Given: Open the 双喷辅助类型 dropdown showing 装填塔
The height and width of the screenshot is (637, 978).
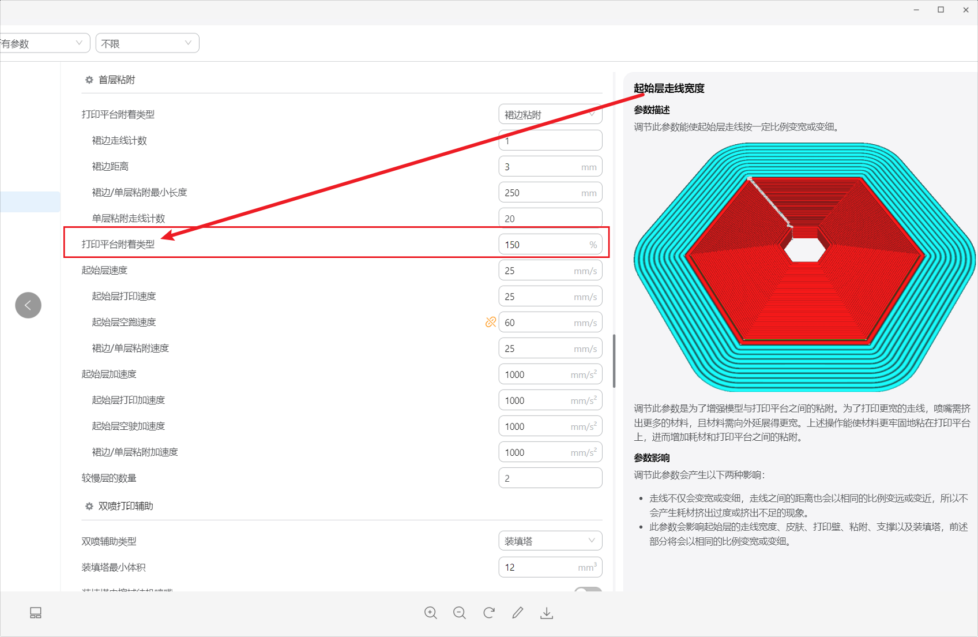Looking at the screenshot, I should 550,541.
